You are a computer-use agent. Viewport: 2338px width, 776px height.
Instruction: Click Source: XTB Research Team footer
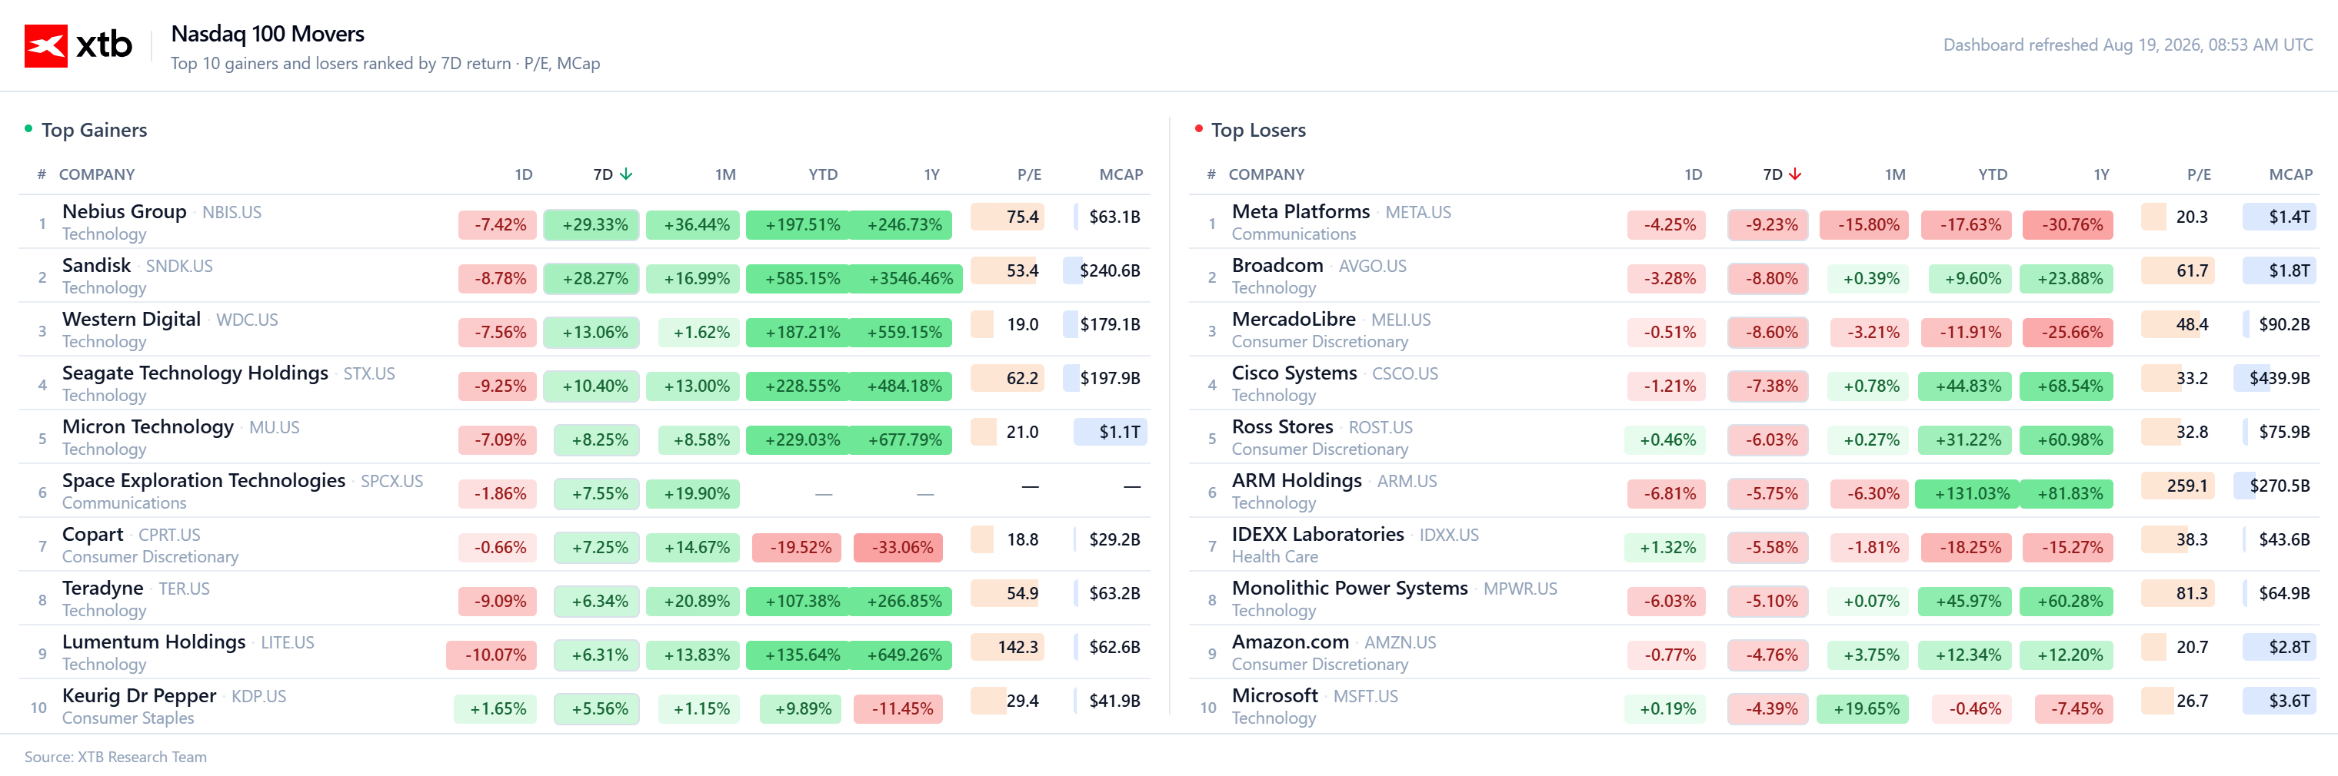(x=115, y=757)
